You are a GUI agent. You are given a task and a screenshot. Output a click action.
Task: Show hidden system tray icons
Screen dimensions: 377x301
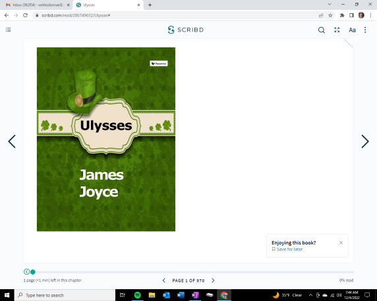(x=310, y=295)
